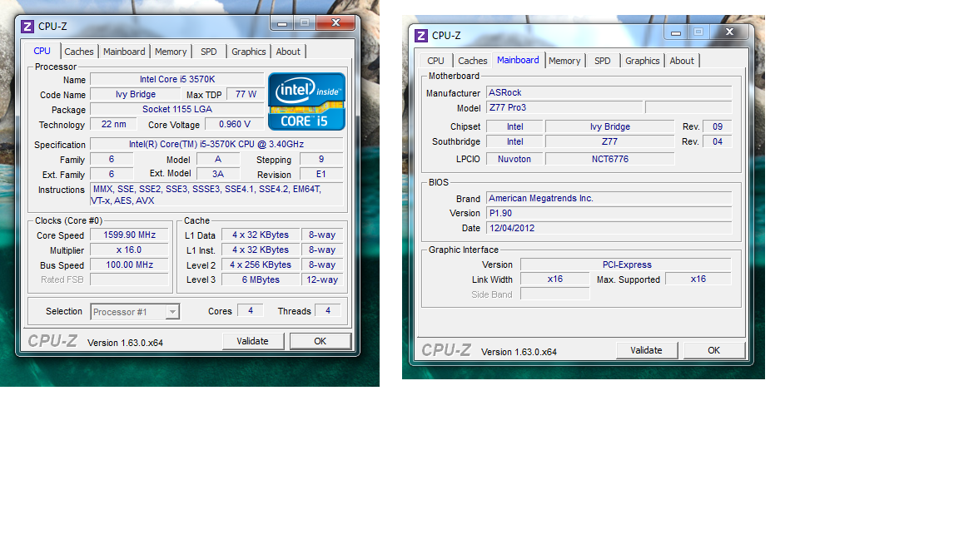Open the Caches tab in the left CPU-Z window
Viewport: 959px width, 539px height.
[x=79, y=52]
